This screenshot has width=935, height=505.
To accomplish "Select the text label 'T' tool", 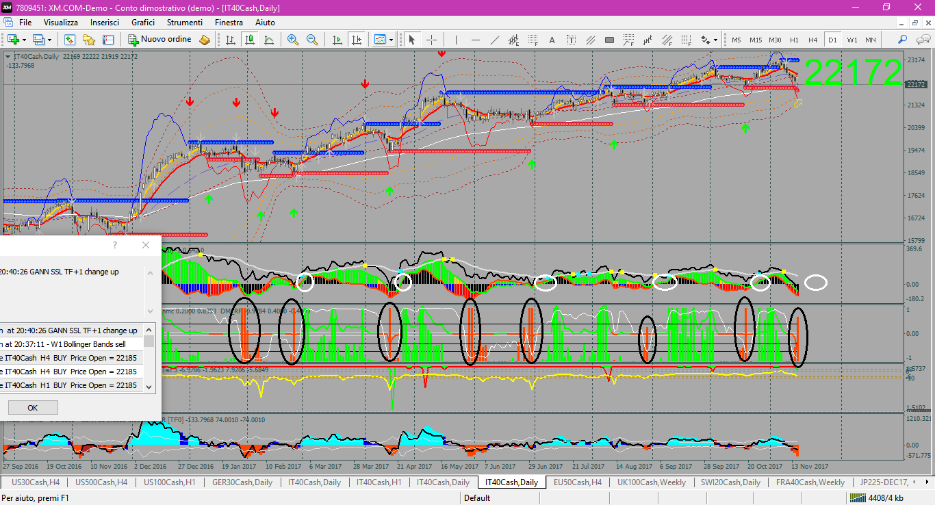I will [x=571, y=40].
